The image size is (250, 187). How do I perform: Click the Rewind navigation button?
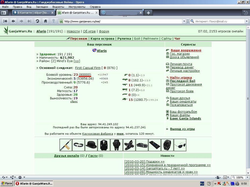pos(5,21)
